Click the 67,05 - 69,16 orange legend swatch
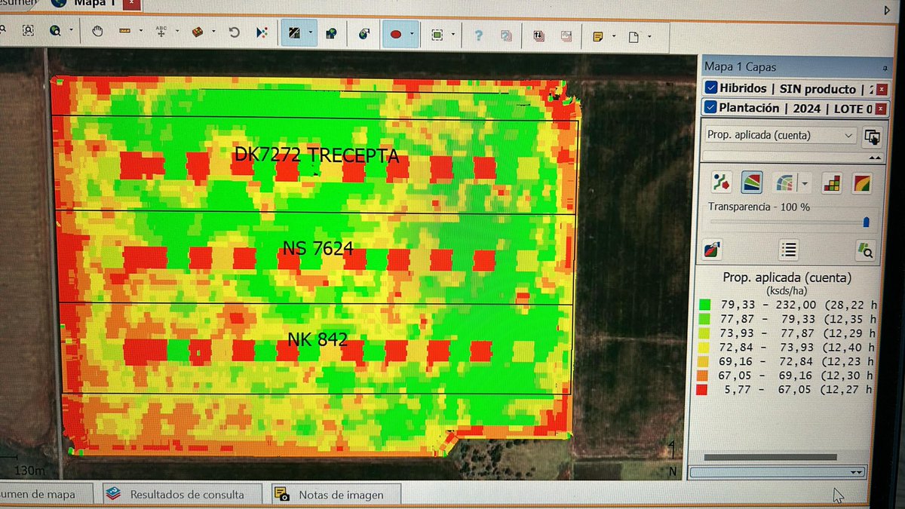Viewport: 905px width, 509px height. 703,376
